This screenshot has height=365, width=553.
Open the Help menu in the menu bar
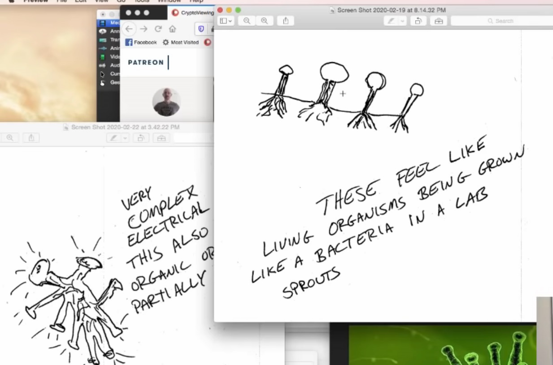(x=196, y=1)
